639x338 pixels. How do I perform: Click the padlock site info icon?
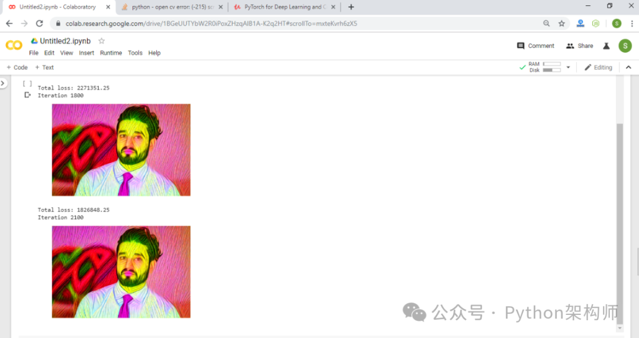(58, 24)
